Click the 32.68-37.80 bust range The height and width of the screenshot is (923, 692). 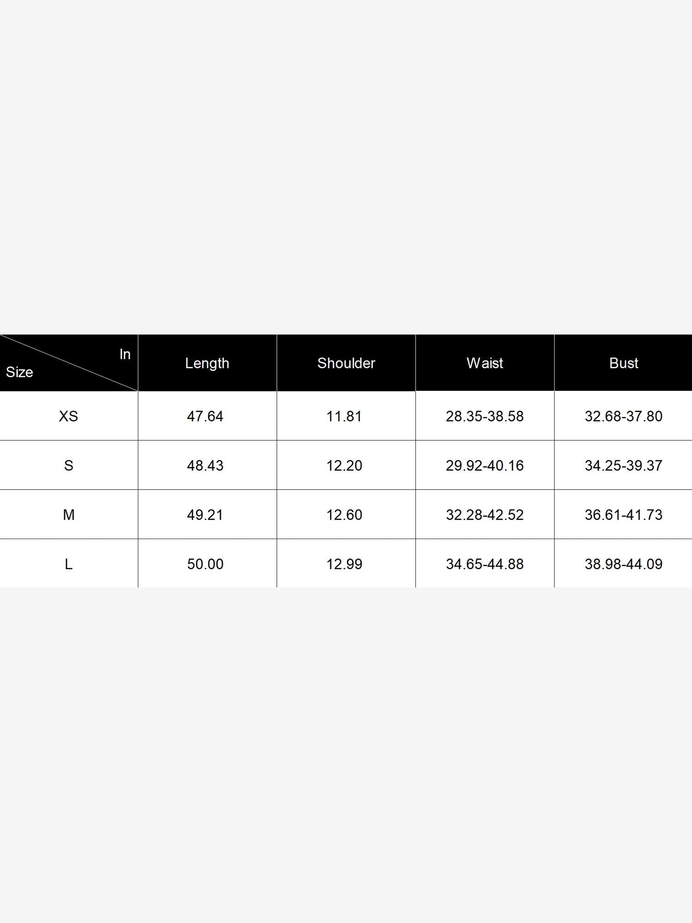(623, 416)
